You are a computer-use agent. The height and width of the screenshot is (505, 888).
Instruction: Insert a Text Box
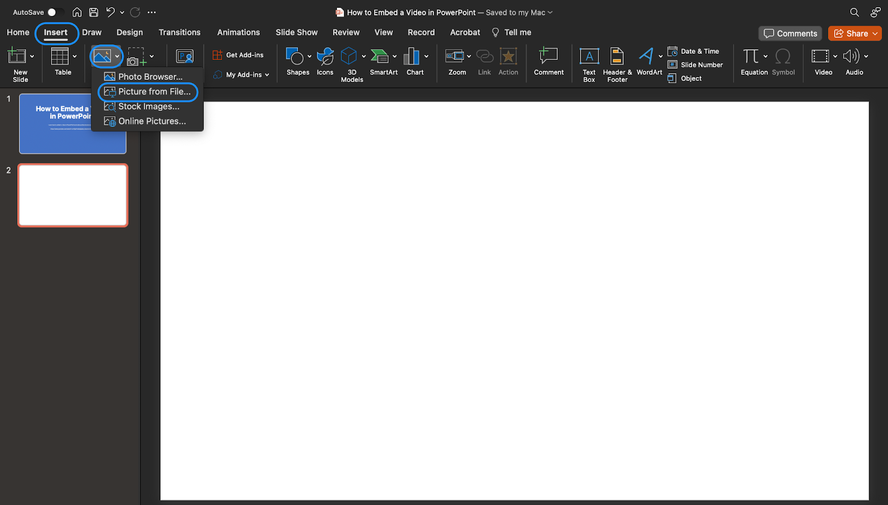(588, 62)
